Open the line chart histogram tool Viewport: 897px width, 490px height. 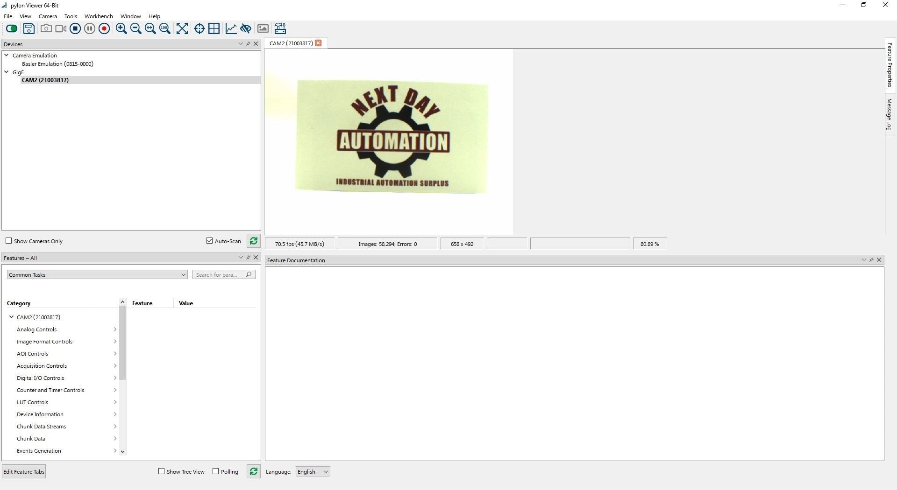(x=231, y=28)
